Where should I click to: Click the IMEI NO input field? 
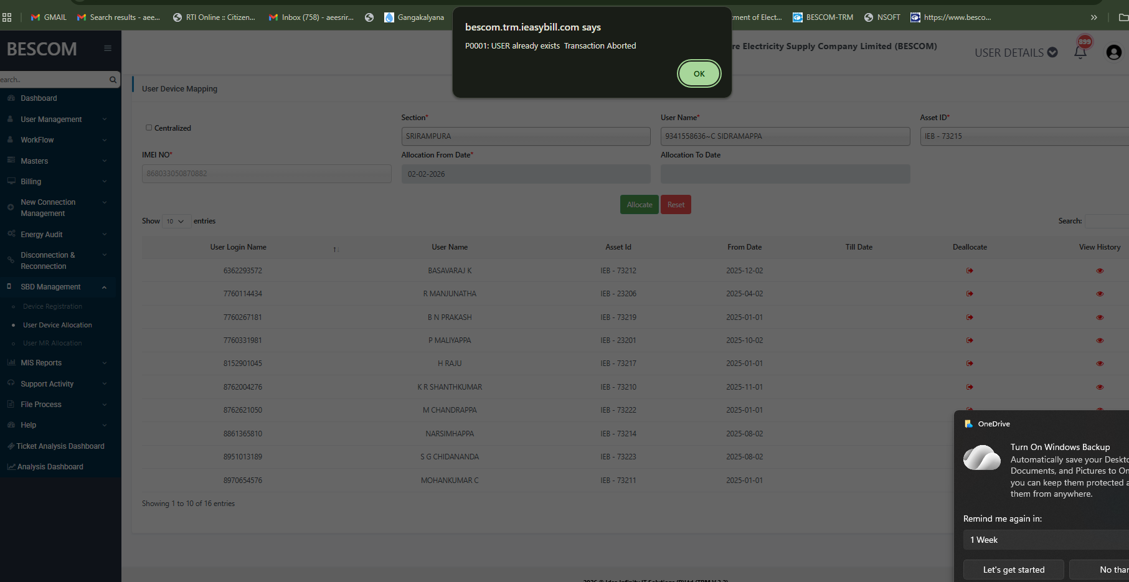(267, 174)
